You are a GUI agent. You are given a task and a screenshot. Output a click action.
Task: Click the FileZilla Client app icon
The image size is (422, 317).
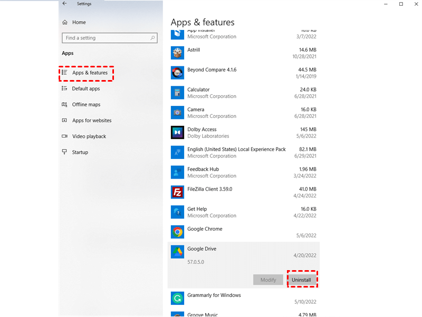tap(177, 192)
